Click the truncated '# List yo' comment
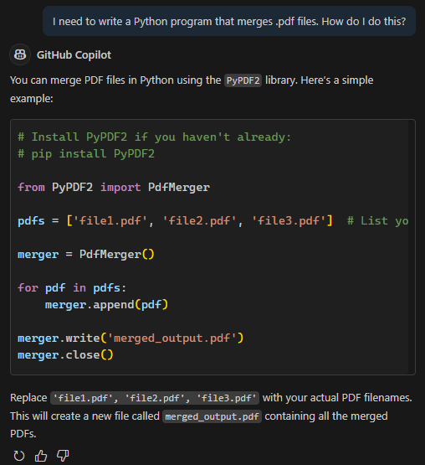 377,220
